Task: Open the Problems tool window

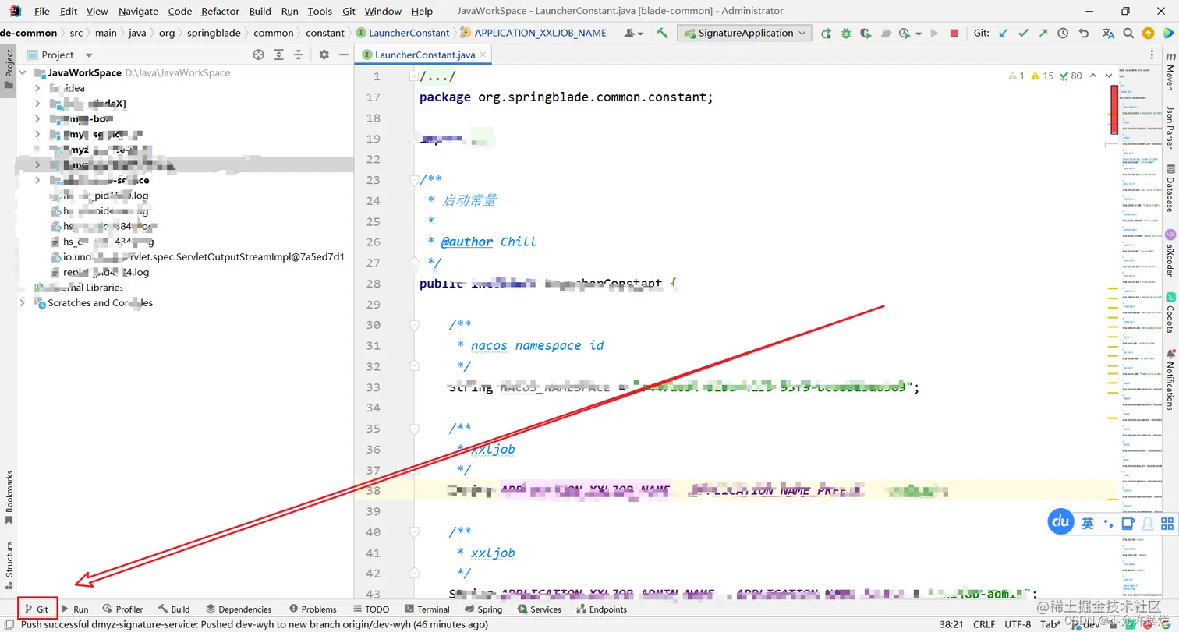Action: click(313, 609)
